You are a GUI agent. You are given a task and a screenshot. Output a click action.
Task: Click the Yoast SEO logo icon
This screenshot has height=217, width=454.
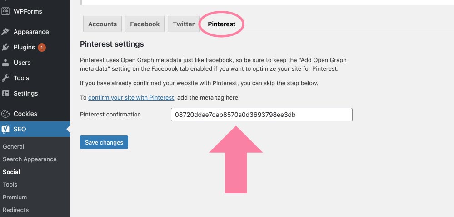[5, 129]
